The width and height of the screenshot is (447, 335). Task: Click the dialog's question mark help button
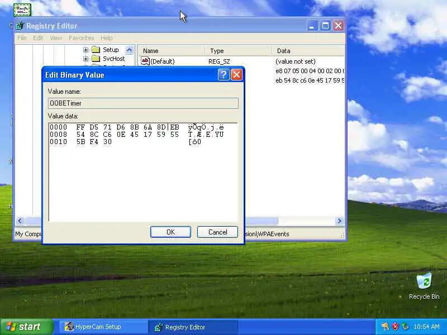[x=223, y=75]
